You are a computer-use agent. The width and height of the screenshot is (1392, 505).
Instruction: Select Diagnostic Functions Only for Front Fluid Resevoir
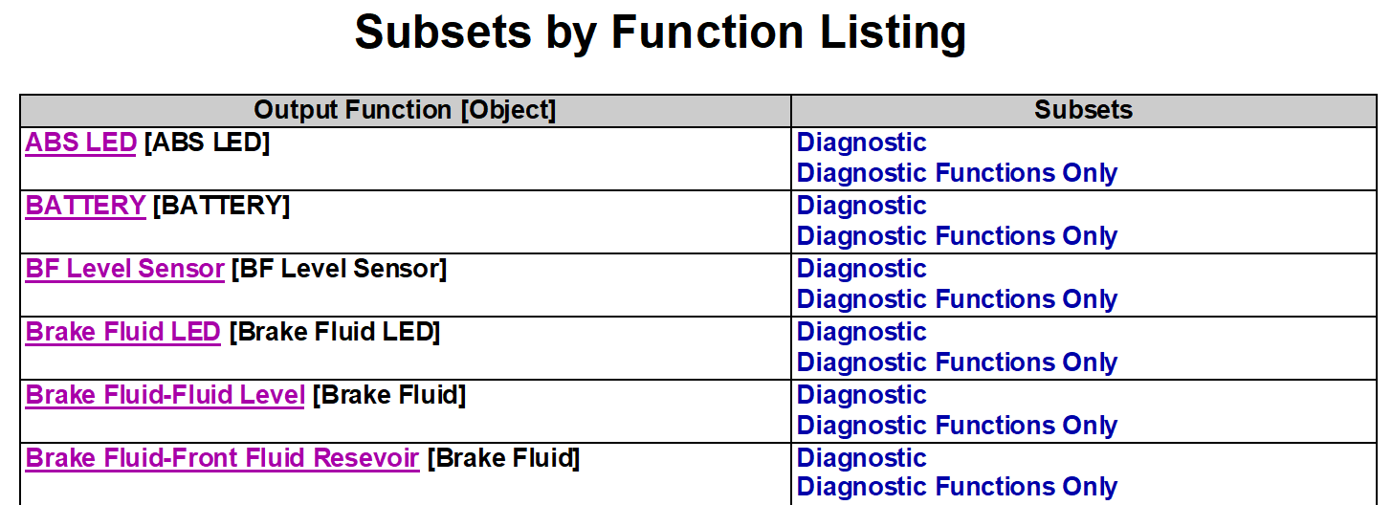click(958, 488)
